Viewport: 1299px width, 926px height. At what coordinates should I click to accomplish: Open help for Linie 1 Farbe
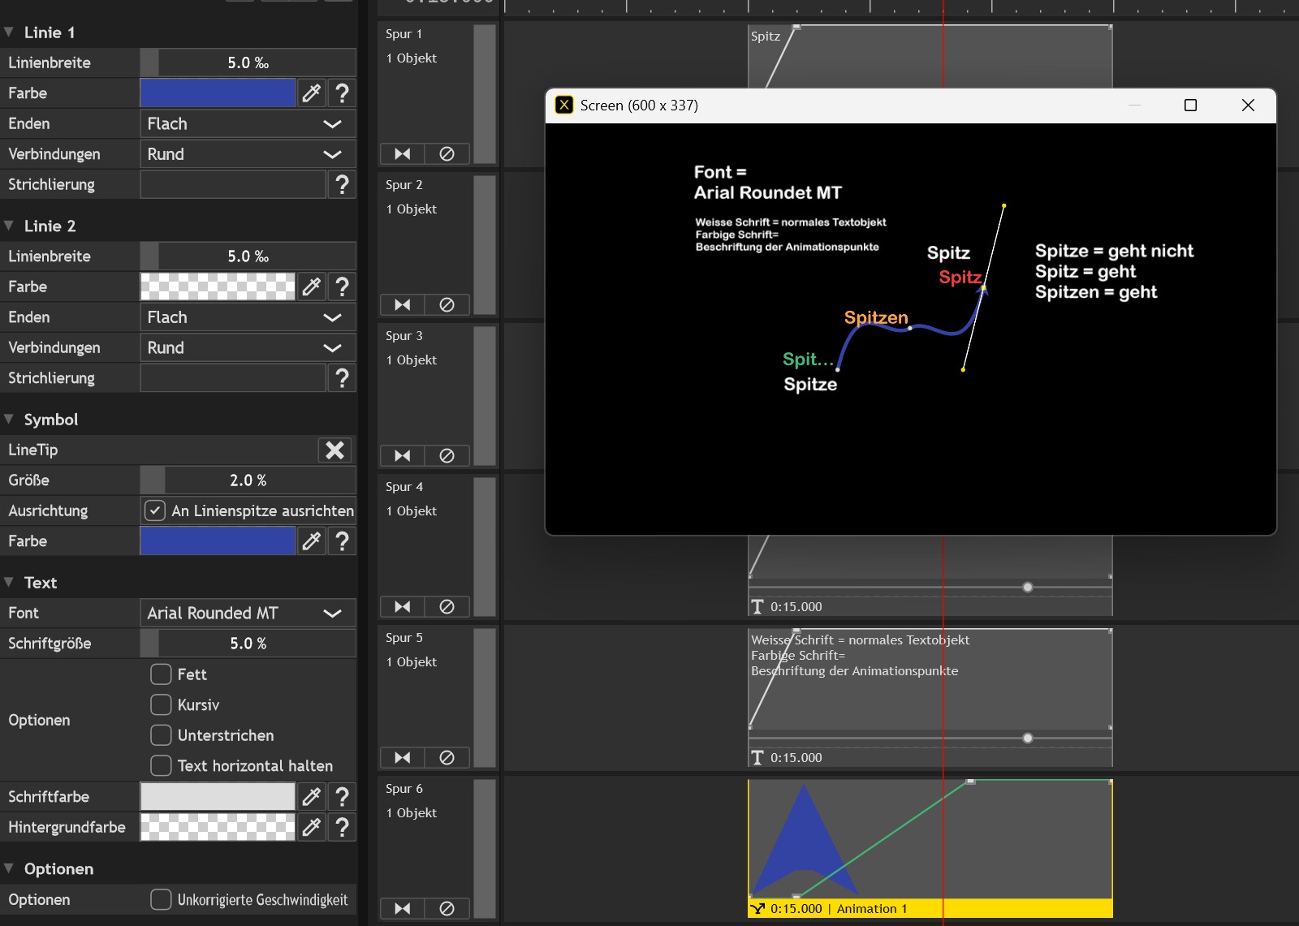point(342,93)
